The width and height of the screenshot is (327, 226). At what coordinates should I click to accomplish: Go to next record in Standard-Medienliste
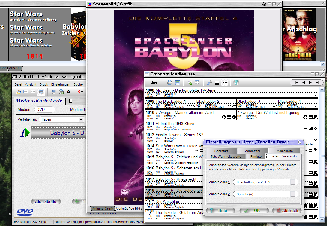click(310, 83)
